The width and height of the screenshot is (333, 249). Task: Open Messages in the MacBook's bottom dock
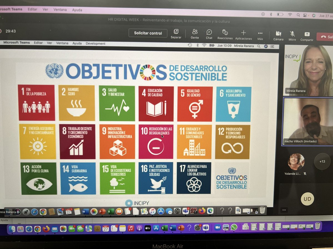tap(80, 229)
